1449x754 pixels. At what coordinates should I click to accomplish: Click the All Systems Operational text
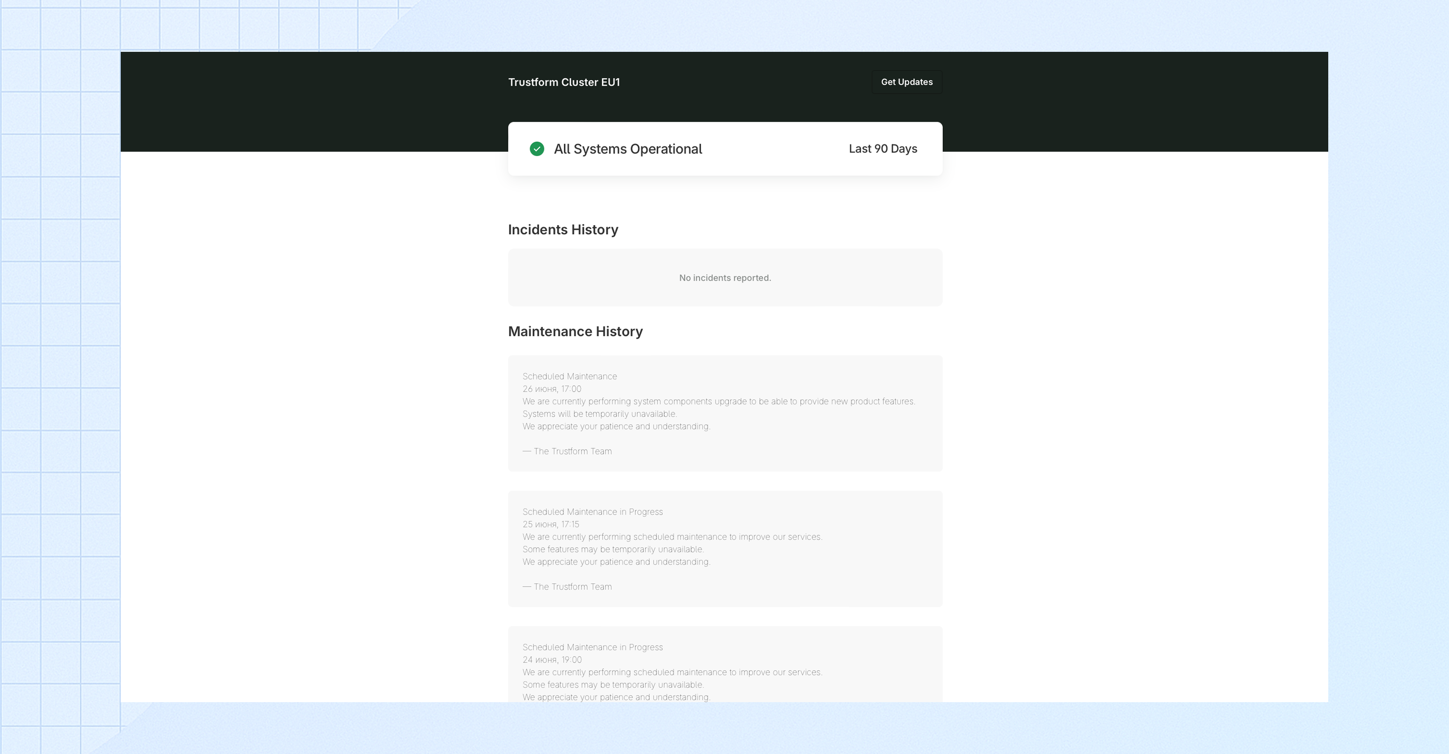[x=627, y=149]
